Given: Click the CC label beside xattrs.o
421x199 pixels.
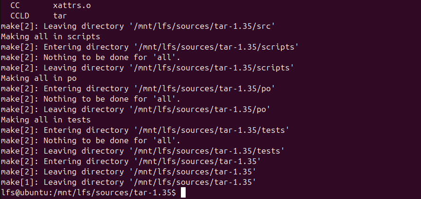Looking at the screenshot, I should [x=15, y=5].
